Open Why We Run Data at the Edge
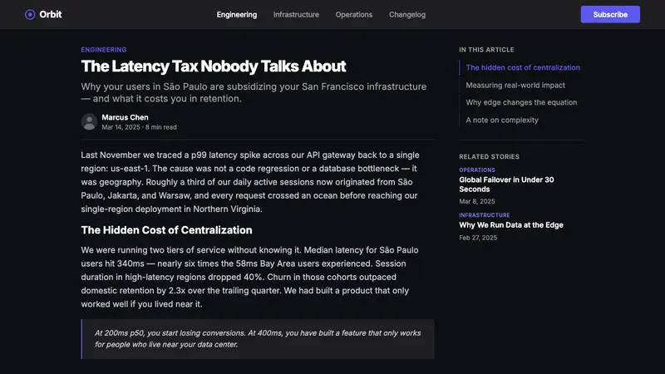Screen dimensions: 665x374 pos(511,225)
